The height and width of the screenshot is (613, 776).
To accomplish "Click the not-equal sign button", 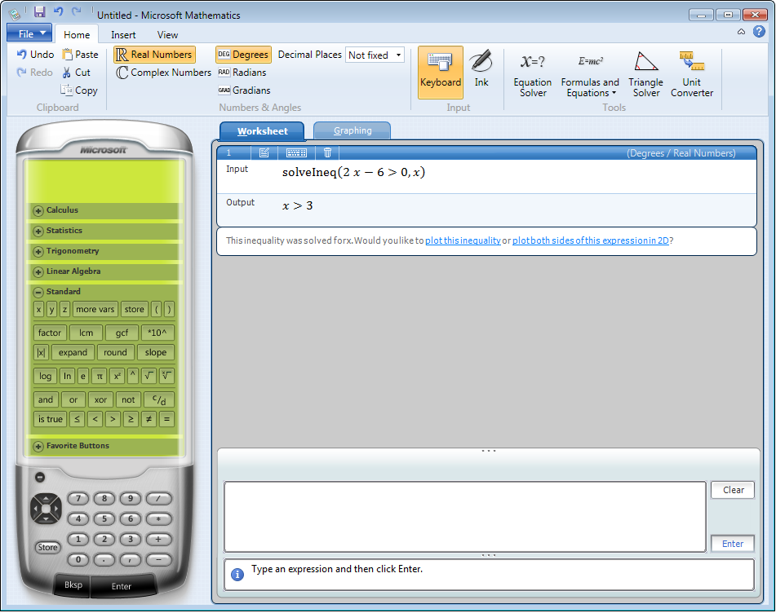I will click(x=149, y=419).
